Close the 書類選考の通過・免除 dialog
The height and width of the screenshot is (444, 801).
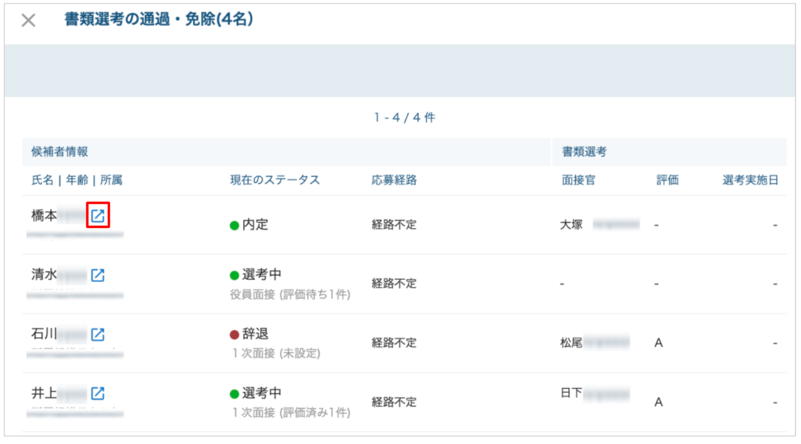tap(28, 20)
